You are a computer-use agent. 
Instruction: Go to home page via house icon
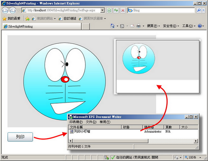[113, 26]
